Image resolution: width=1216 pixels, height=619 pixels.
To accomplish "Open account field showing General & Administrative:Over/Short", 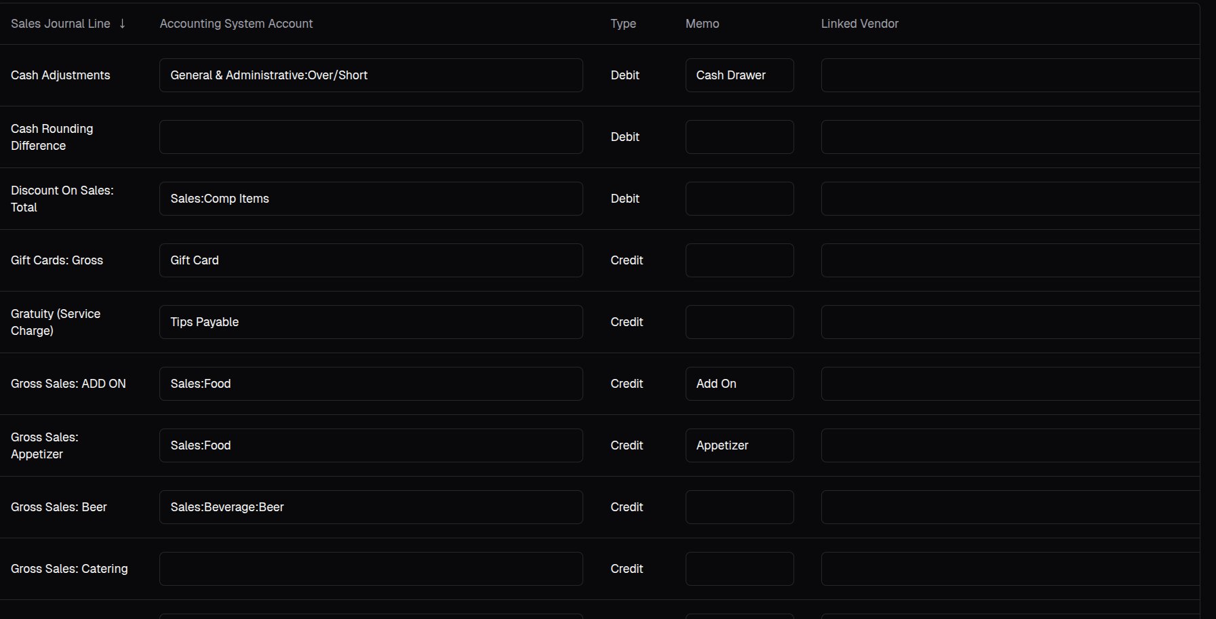I will click(x=371, y=75).
